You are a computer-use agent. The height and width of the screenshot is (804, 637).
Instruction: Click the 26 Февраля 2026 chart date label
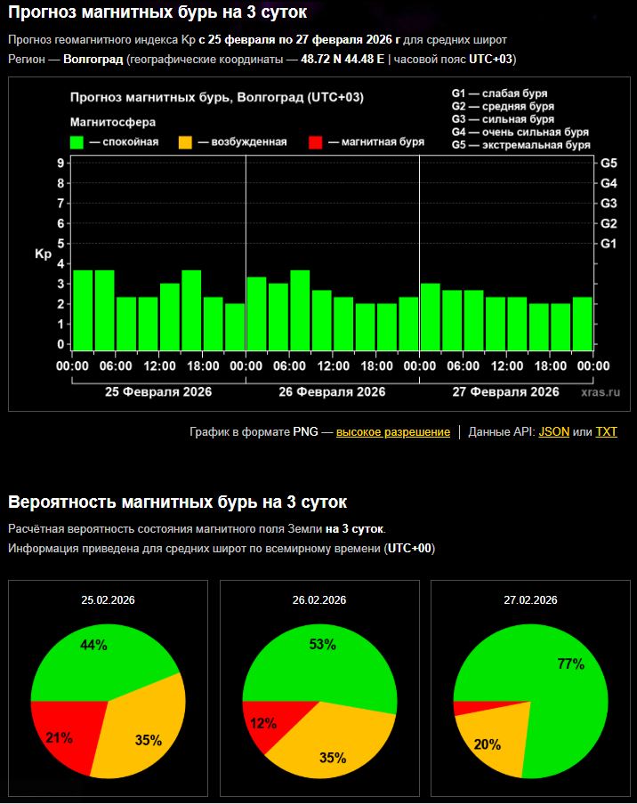point(332,391)
